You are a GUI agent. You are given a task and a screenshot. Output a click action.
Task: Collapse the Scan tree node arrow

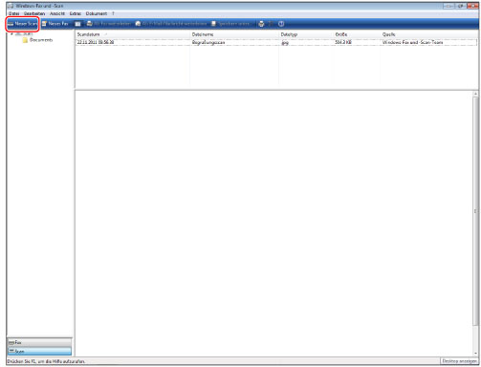[x=12, y=33]
